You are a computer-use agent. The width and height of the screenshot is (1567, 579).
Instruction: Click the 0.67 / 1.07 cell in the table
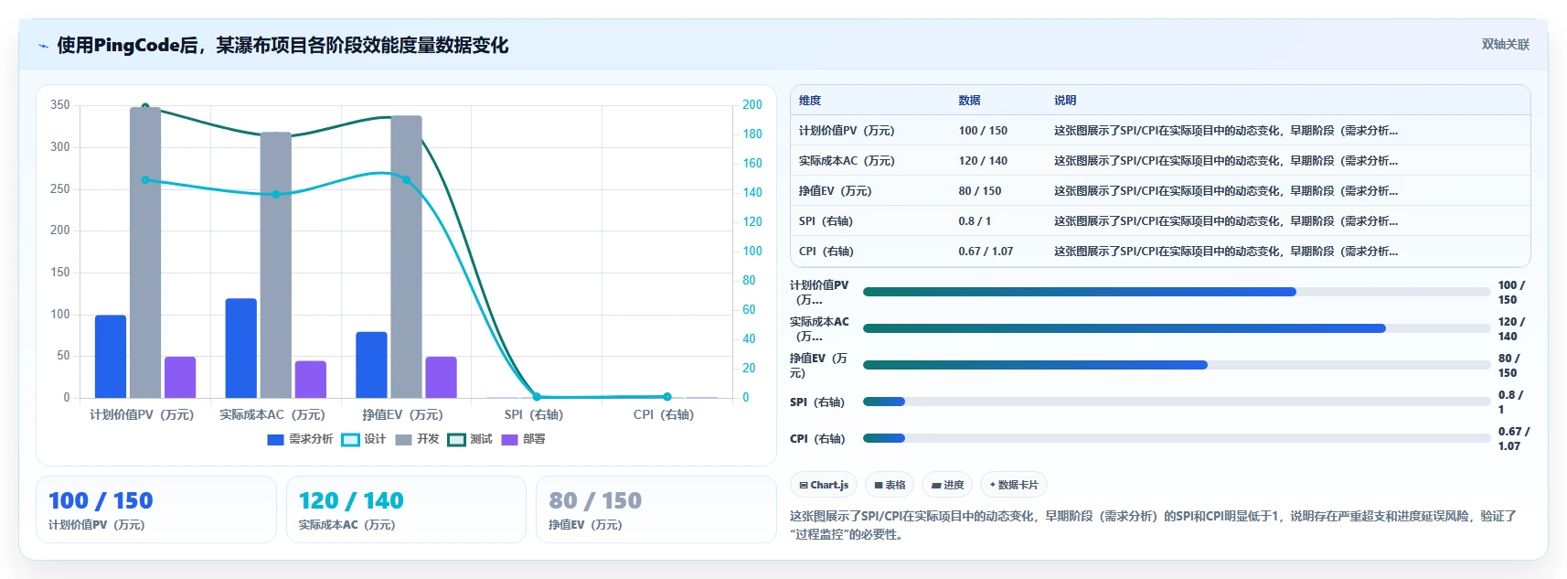(x=986, y=252)
